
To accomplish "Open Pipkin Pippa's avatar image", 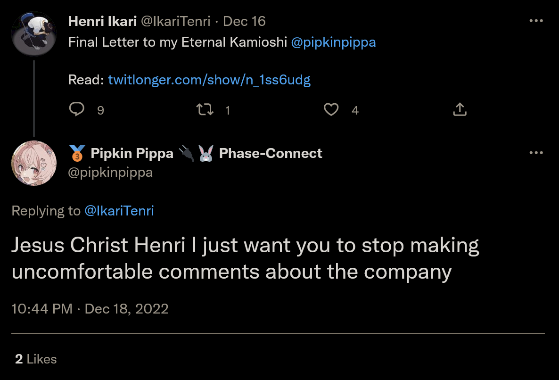I will coord(34,163).
